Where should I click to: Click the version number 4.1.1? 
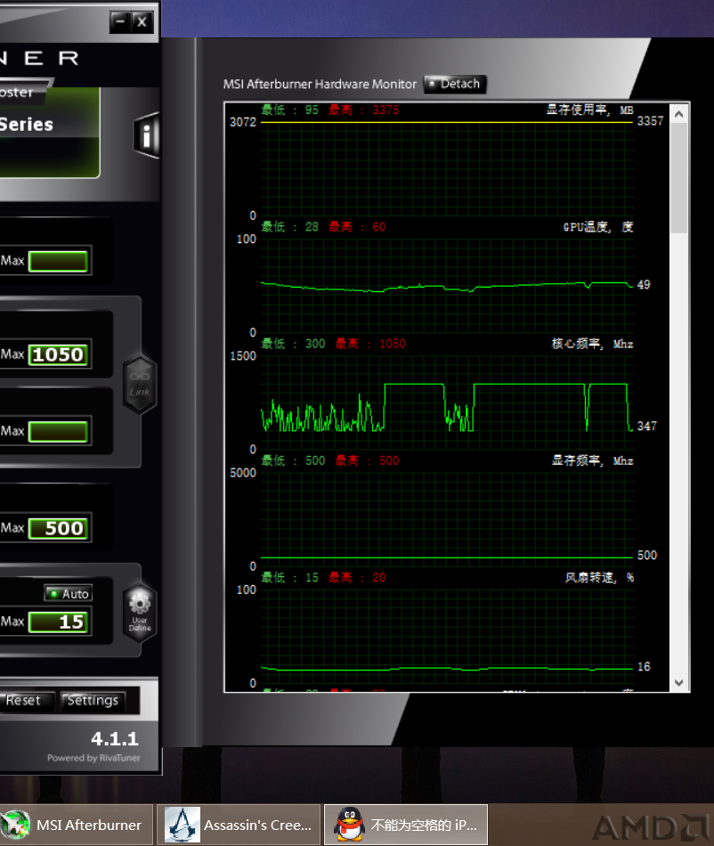coord(115,738)
